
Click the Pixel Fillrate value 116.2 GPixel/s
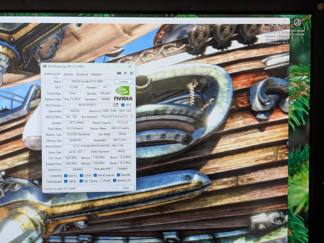point(74,128)
